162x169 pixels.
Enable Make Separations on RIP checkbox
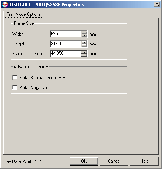click(15, 78)
